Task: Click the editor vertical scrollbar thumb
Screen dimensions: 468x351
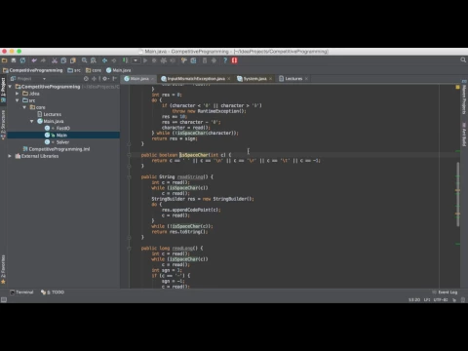Action: coord(458,194)
